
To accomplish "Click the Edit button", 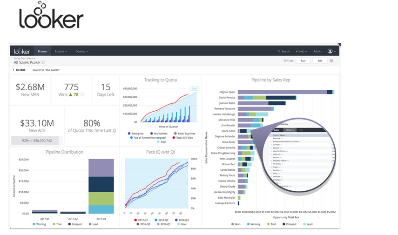I will (x=320, y=60).
